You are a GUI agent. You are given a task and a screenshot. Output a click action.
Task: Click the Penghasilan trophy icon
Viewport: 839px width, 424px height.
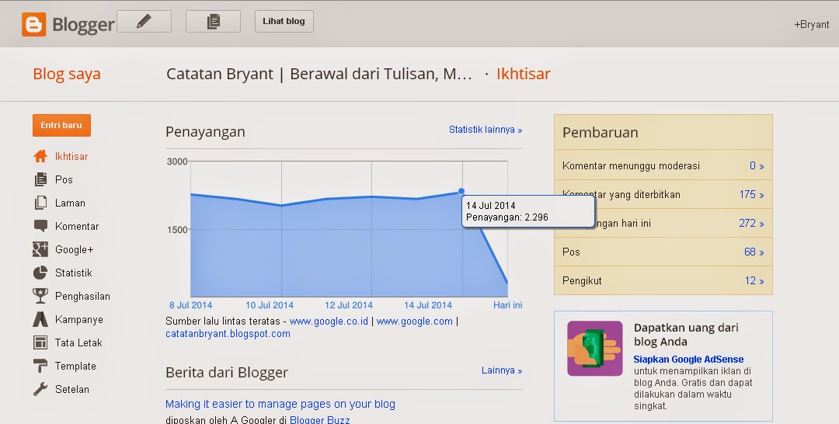pos(40,296)
